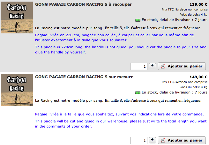Add the 'à recouper' paddle to cart
Screen dimensions: 209x145
click(x=182, y=66)
